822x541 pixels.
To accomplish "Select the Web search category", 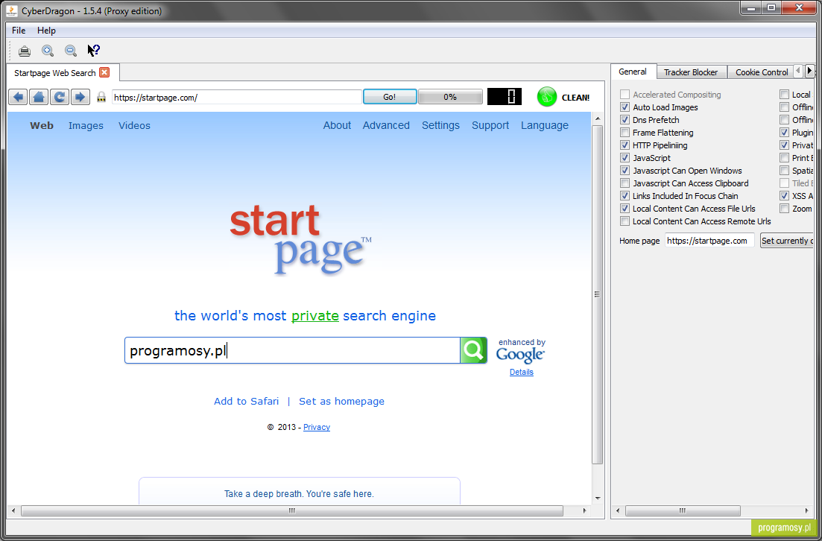I will point(42,125).
